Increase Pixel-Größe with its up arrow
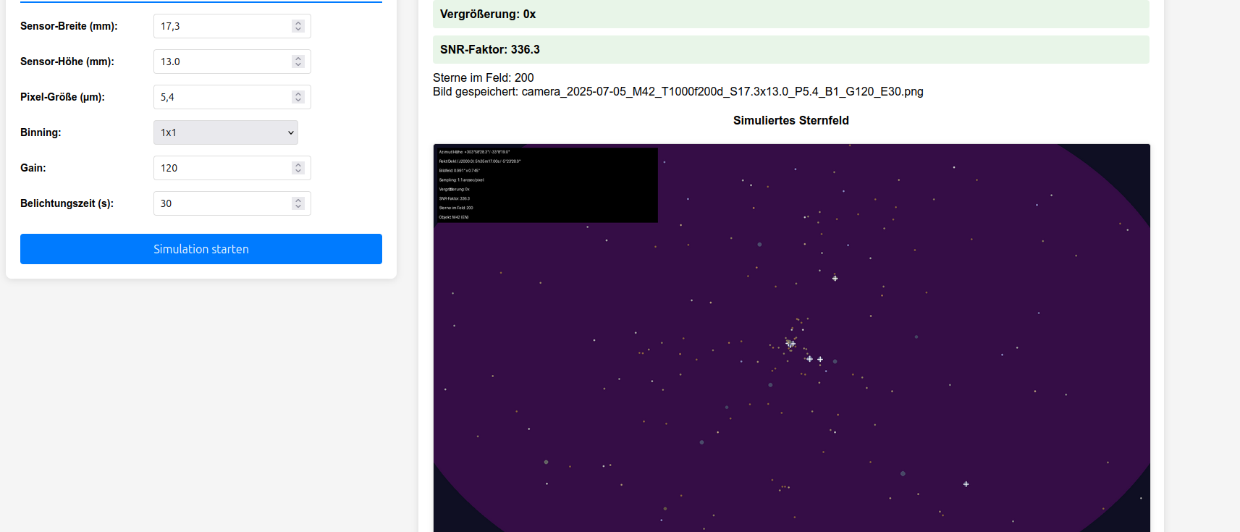 [298, 94]
